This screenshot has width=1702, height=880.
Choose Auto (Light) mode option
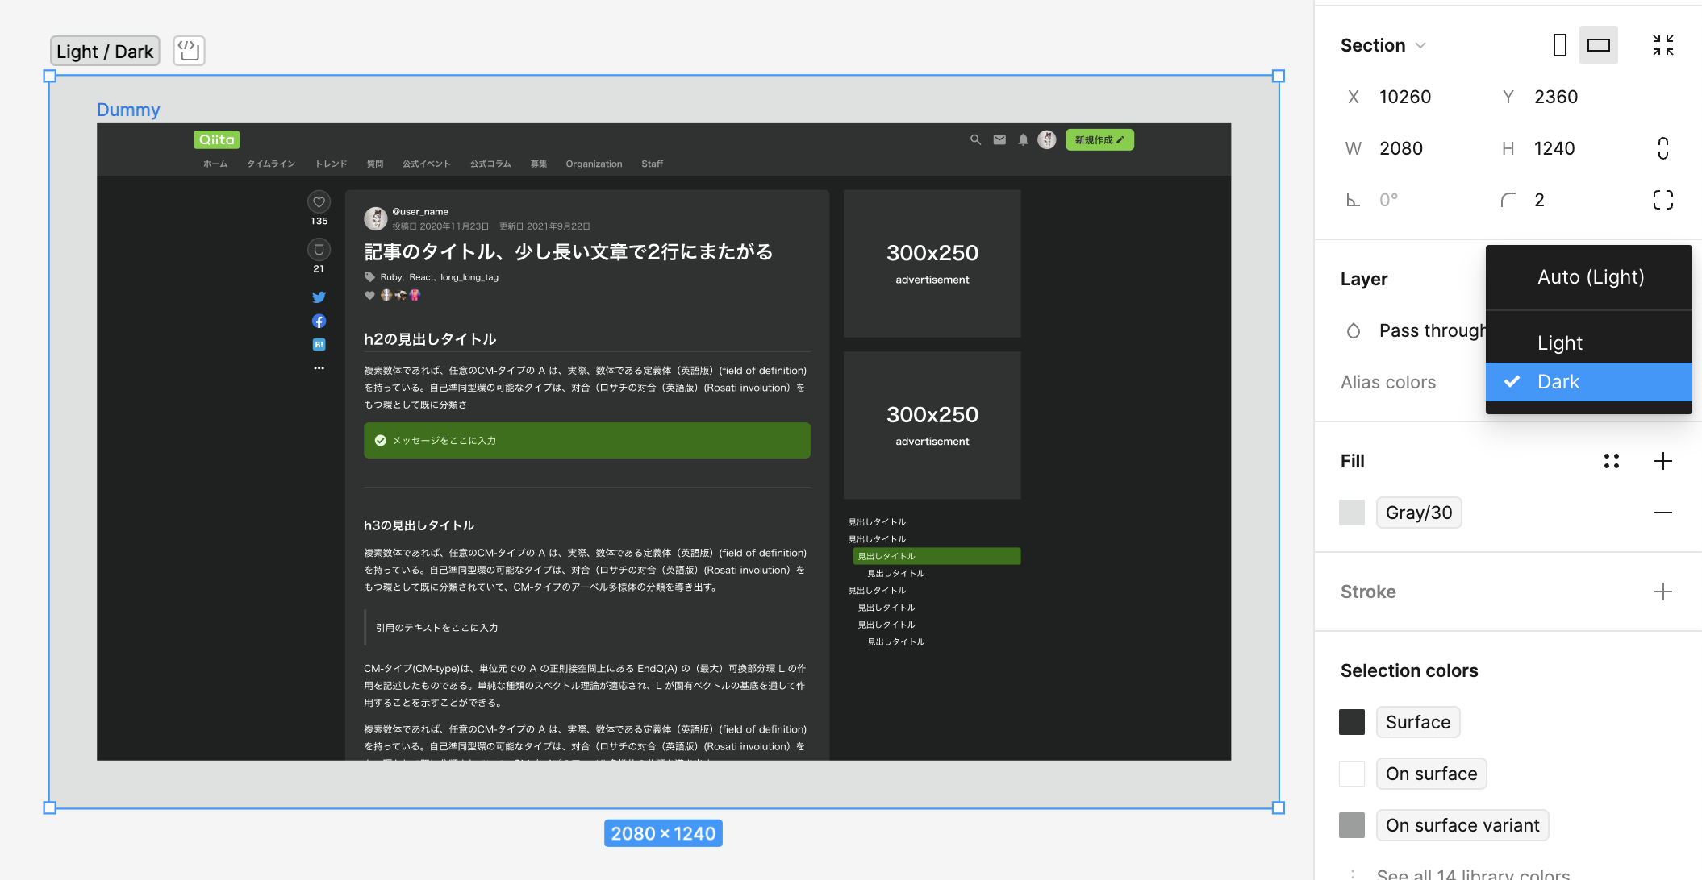tap(1590, 277)
